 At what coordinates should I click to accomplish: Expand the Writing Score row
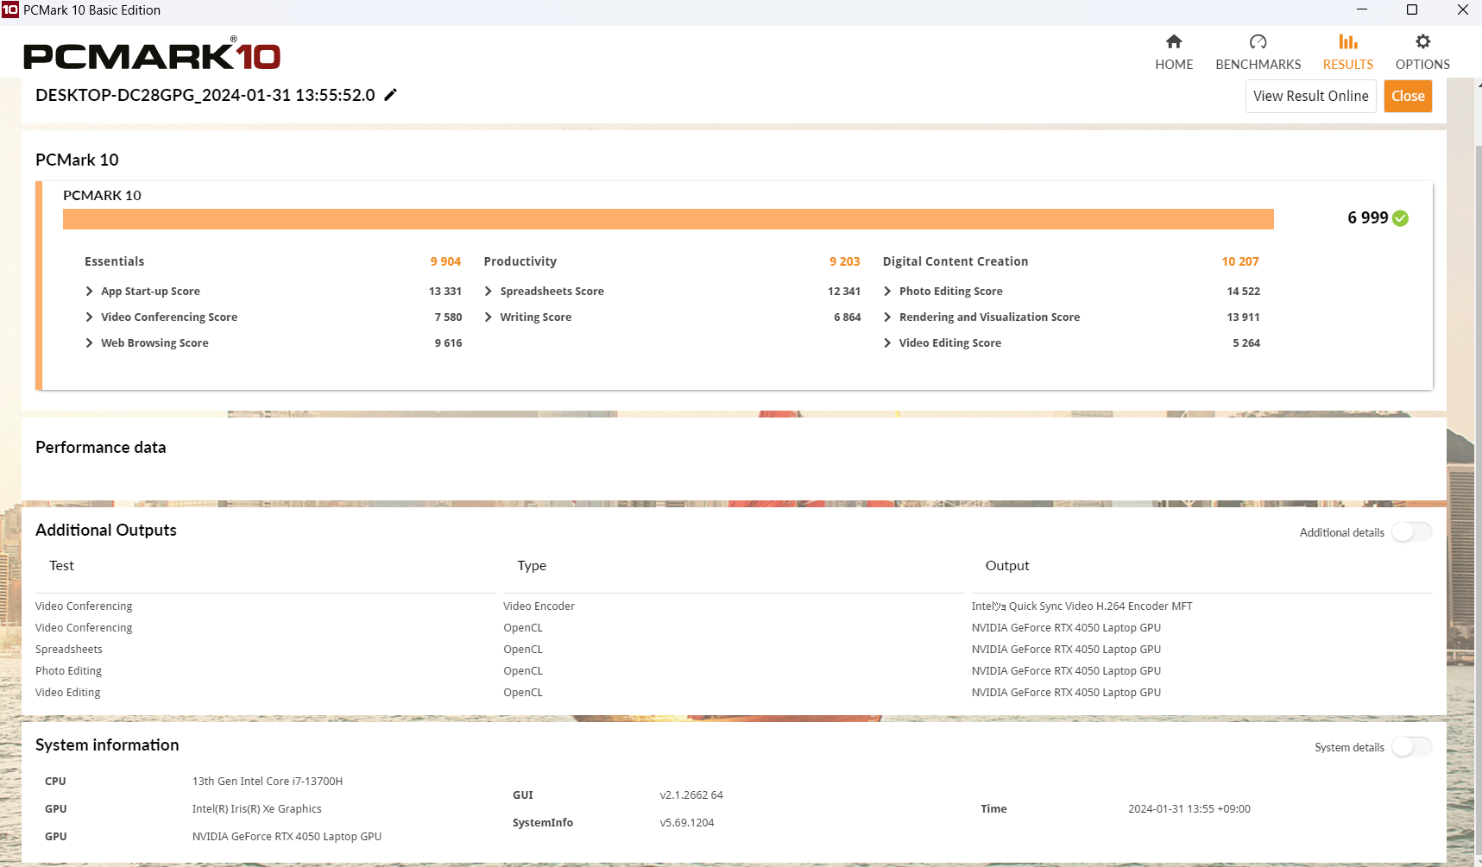[489, 317]
